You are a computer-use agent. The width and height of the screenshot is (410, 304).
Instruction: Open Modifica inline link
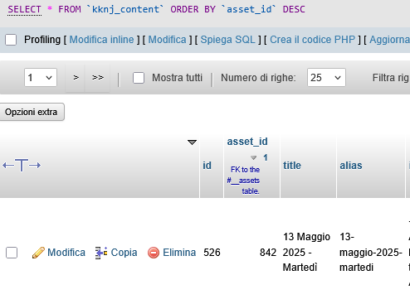click(101, 40)
